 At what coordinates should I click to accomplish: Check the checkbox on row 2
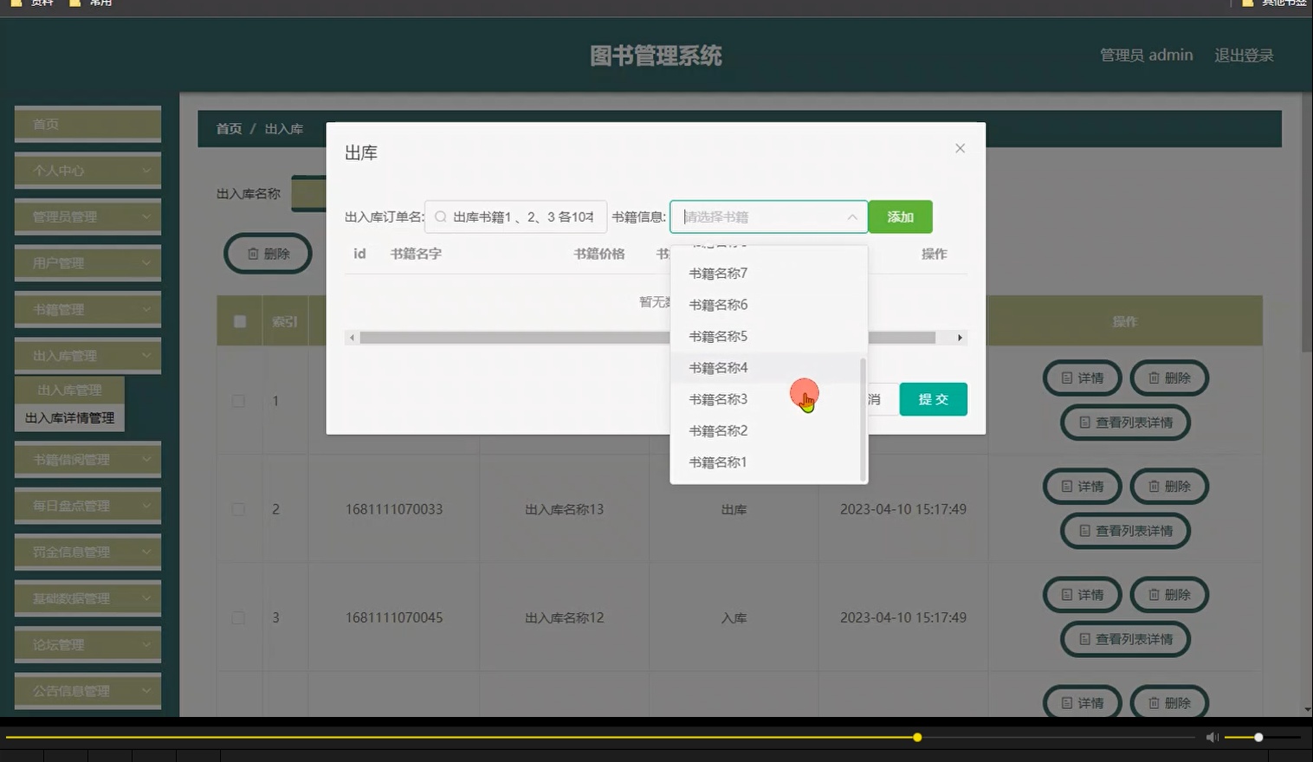[240, 509]
